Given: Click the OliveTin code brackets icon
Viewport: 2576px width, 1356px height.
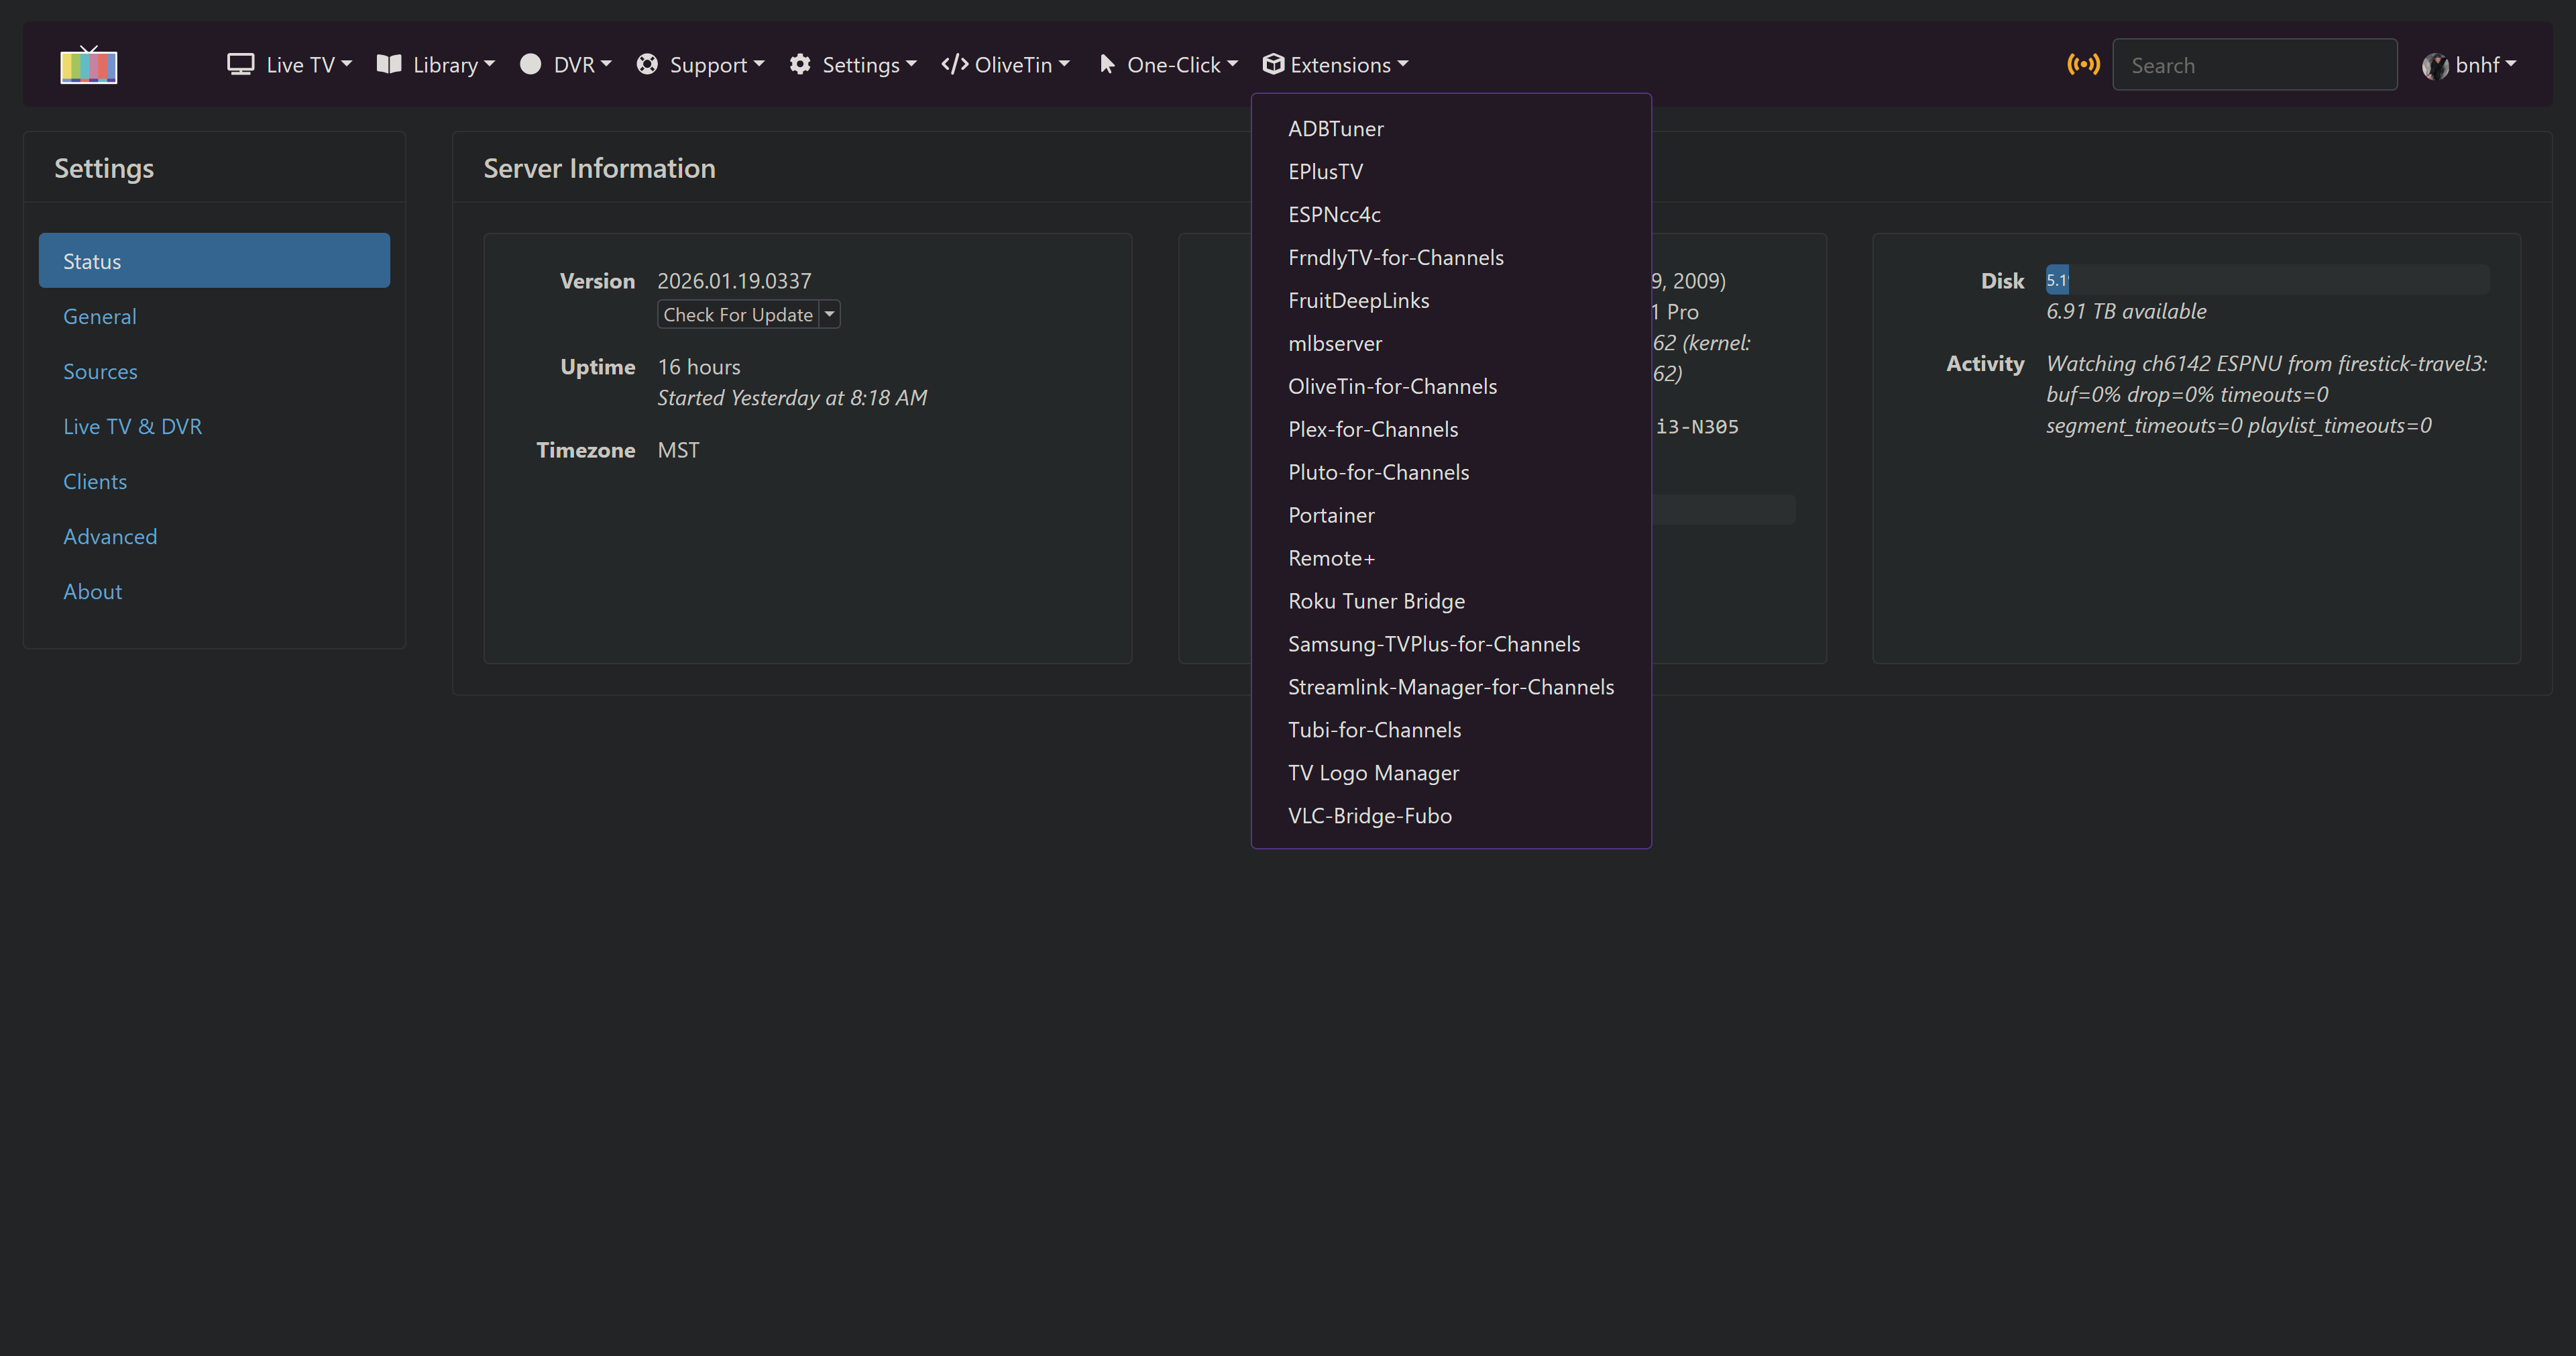Looking at the screenshot, I should point(954,64).
